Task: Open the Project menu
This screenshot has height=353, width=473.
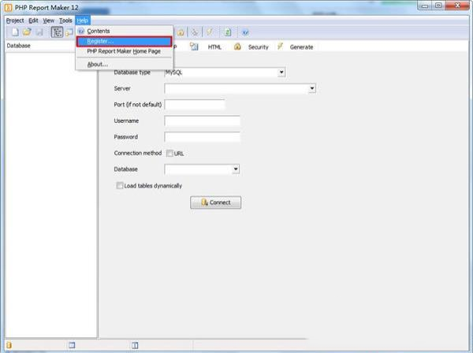Action: point(15,20)
